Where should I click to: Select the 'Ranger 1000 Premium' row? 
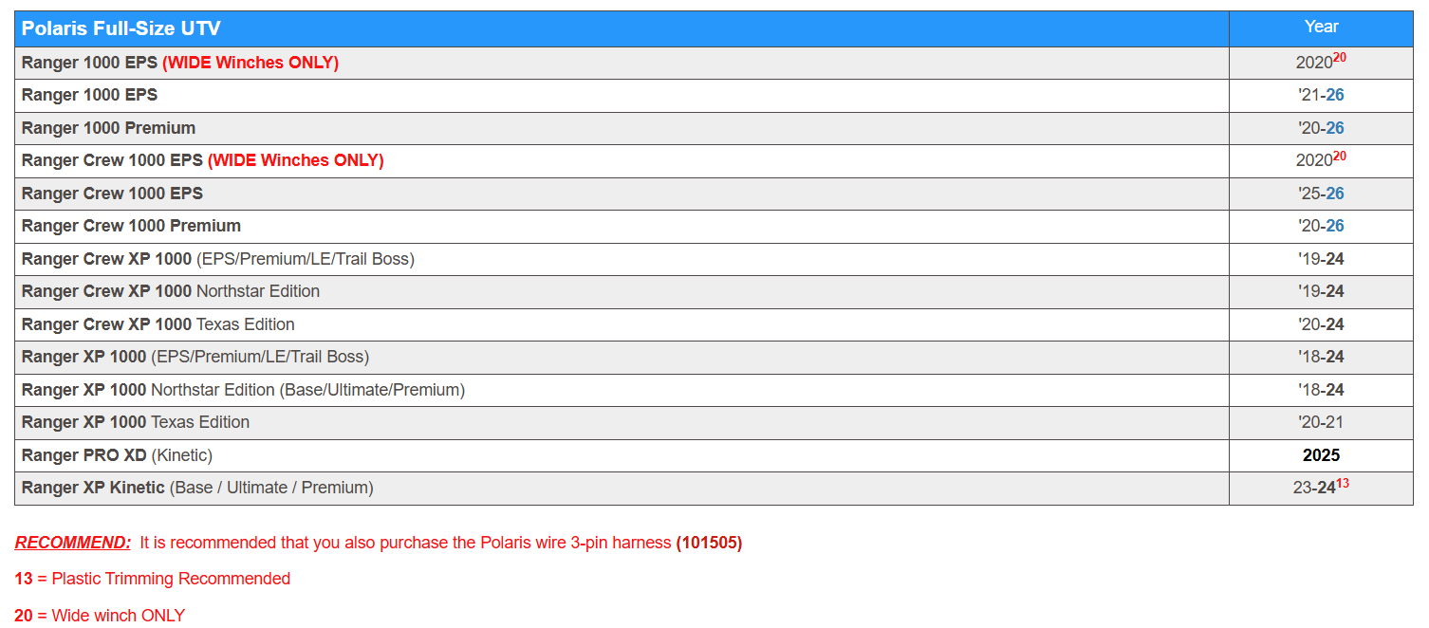tap(714, 128)
